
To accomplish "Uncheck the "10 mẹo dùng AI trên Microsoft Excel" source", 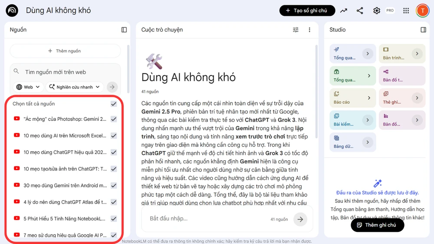I will [x=114, y=136].
